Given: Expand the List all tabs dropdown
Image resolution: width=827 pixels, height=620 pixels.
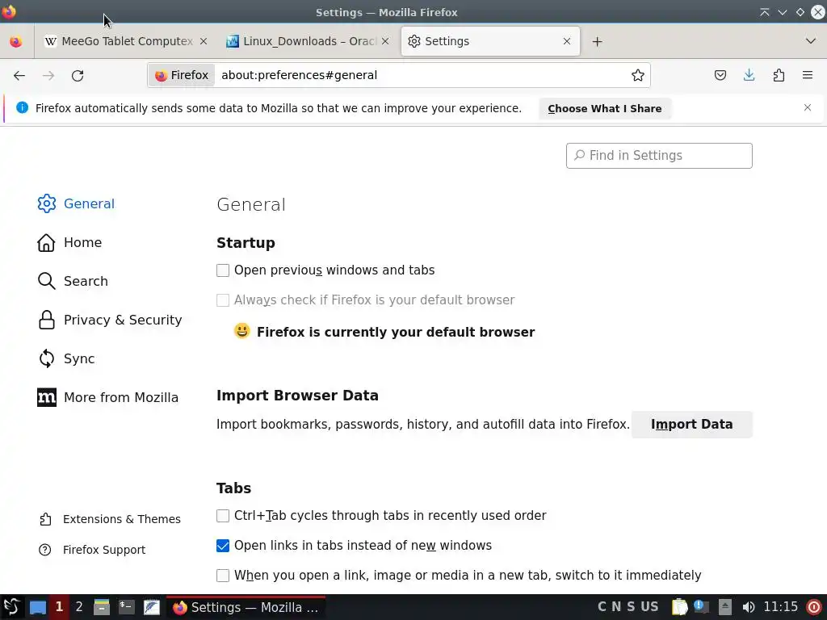Looking at the screenshot, I should [x=811, y=41].
